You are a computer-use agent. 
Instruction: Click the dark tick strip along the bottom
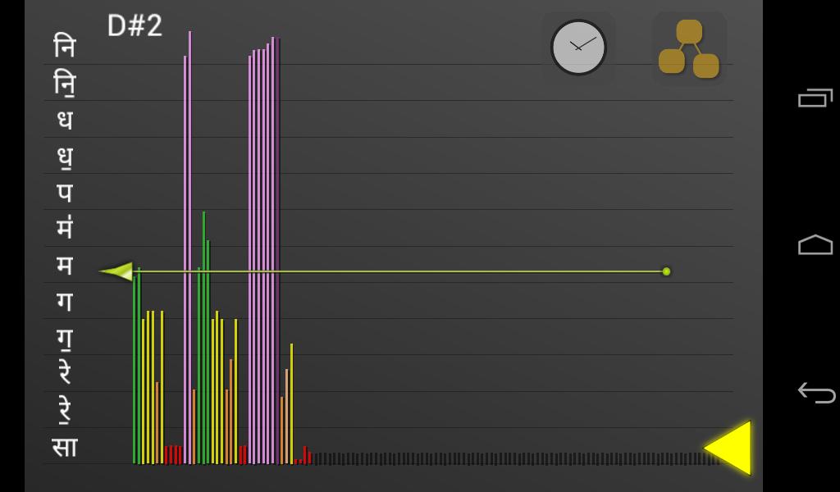click(x=509, y=458)
